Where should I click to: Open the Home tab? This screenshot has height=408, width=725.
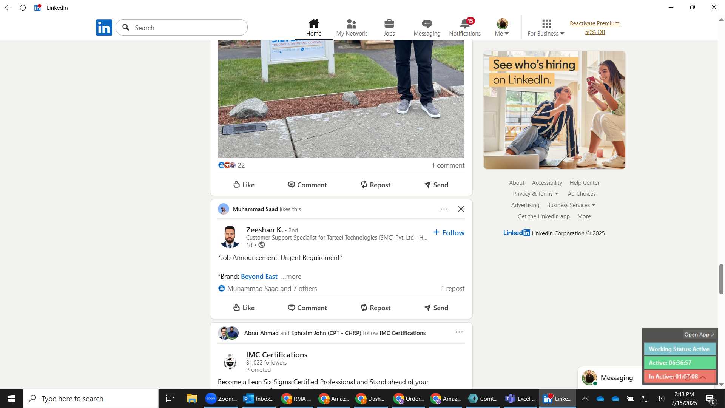pyautogui.click(x=314, y=28)
